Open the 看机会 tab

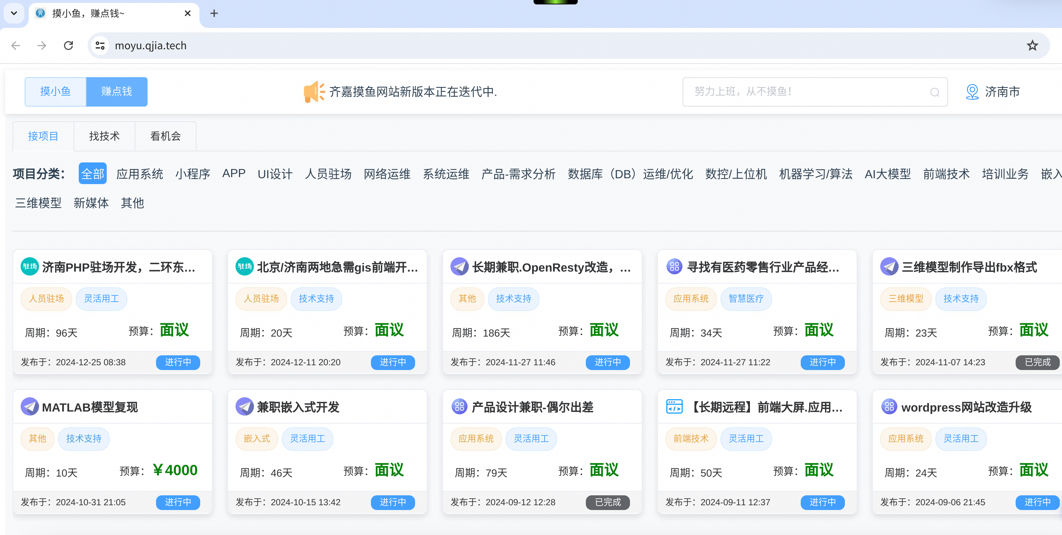pyautogui.click(x=165, y=136)
